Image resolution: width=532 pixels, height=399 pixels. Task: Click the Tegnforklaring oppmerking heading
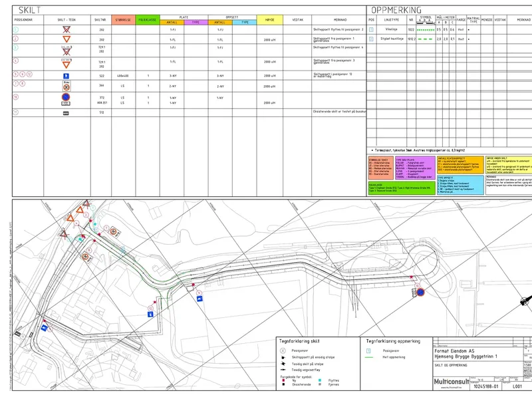tap(393, 341)
